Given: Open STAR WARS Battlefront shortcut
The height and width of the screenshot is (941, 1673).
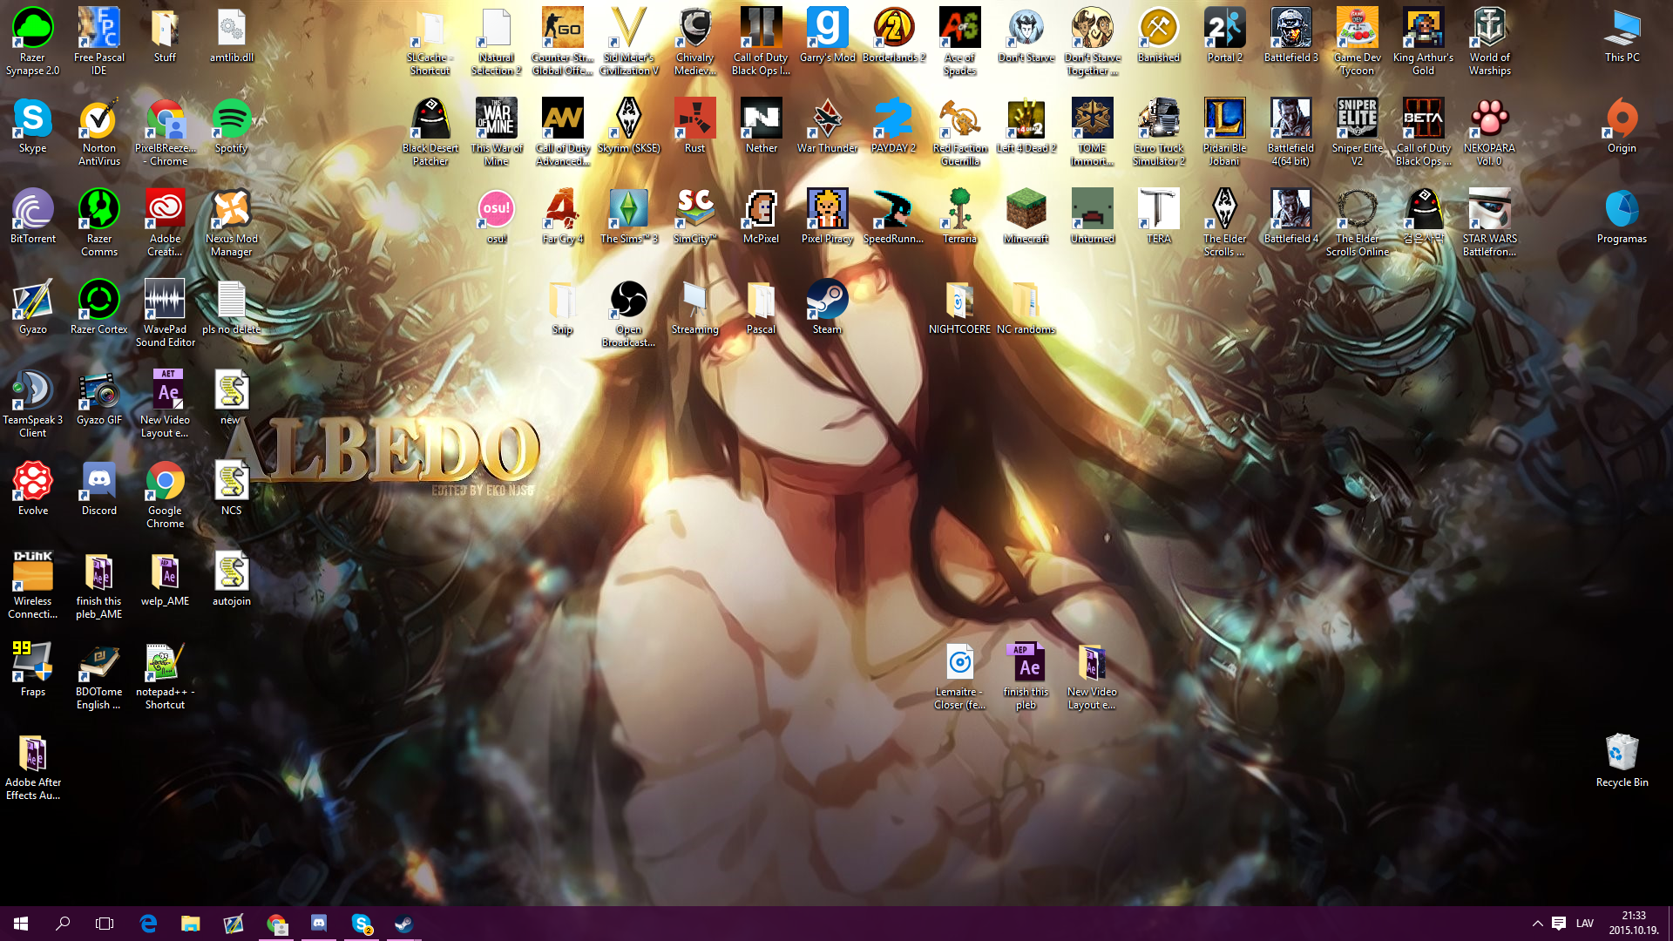Looking at the screenshot, I should pos(1489,222).
